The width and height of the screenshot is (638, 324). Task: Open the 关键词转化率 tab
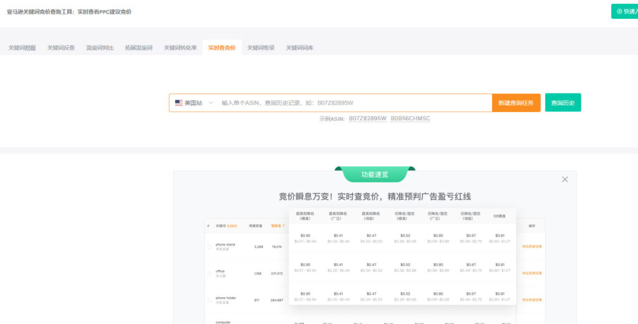click(x=180, y=47)
